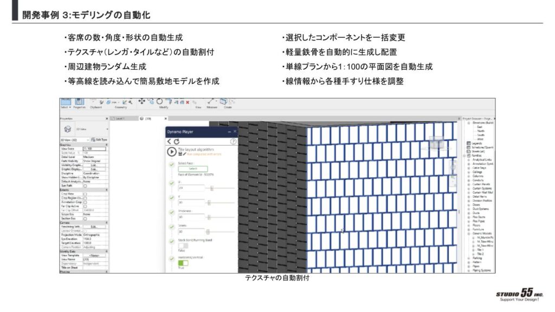Image resolution: width=555 pixels, height=312 pixels.
Task: Select Curtain Systems in Project Browser
Action: coord(482,188)
